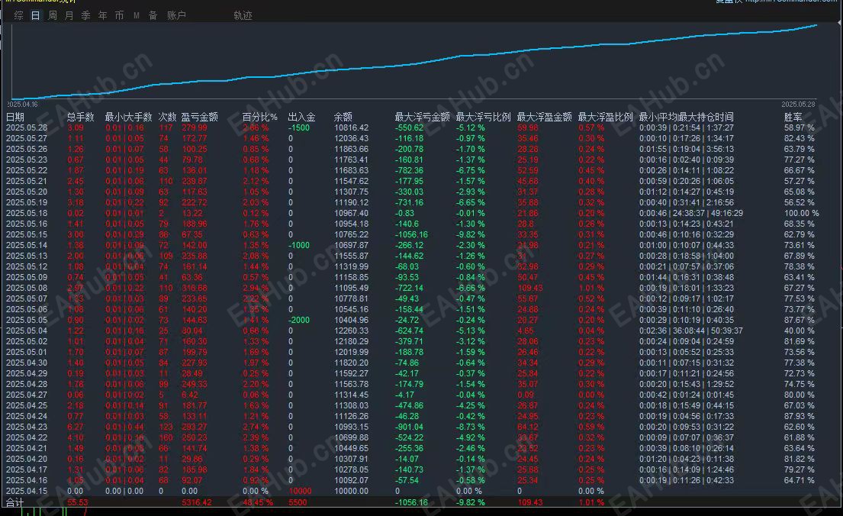Click the -1000 withdrawal cell
843x516 pixels.
pyautogui.click(x=299, y=245)
